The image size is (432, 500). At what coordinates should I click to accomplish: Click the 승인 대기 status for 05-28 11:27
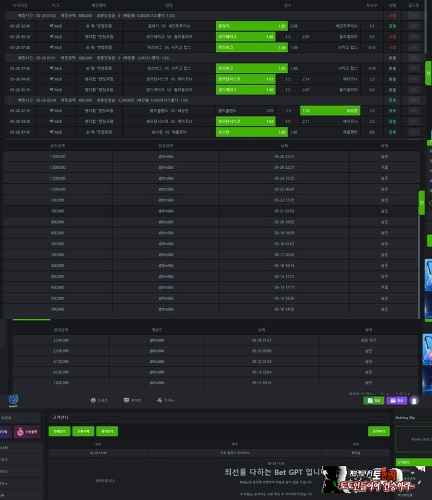(369, 341)
